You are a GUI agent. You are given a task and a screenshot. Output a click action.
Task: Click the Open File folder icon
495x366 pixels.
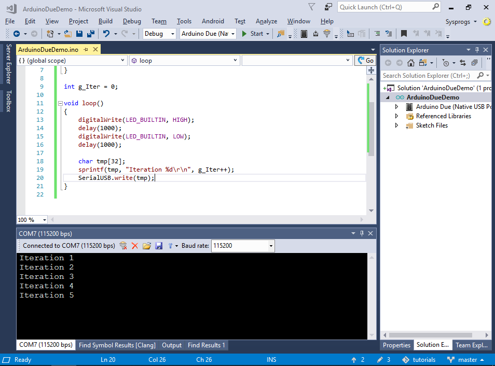point(67,34)
